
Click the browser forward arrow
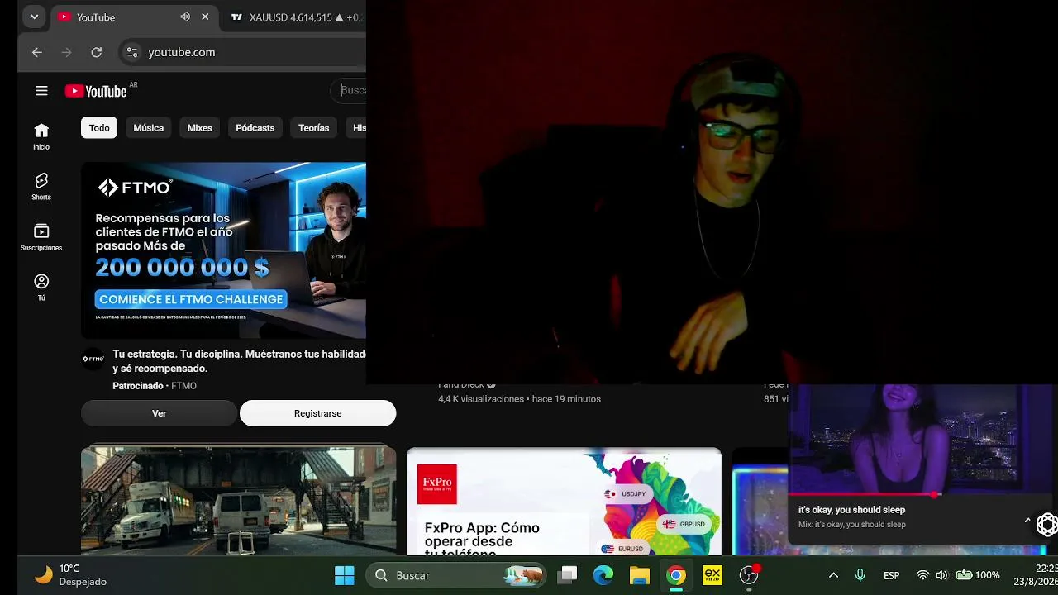click(67, 52)
